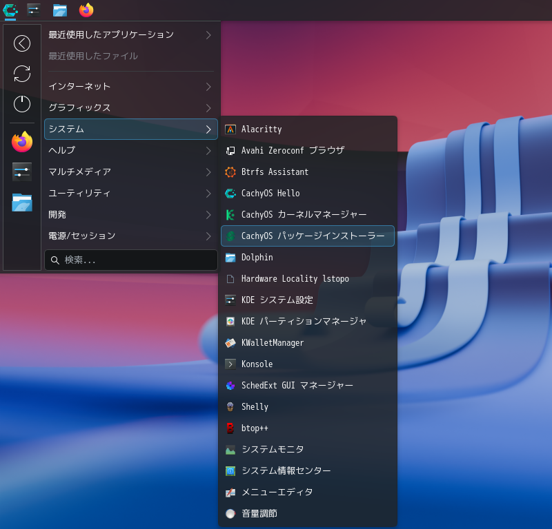552x529 pixels.
Task: Click the 'Konsole' text label
Action: (257, 364)
